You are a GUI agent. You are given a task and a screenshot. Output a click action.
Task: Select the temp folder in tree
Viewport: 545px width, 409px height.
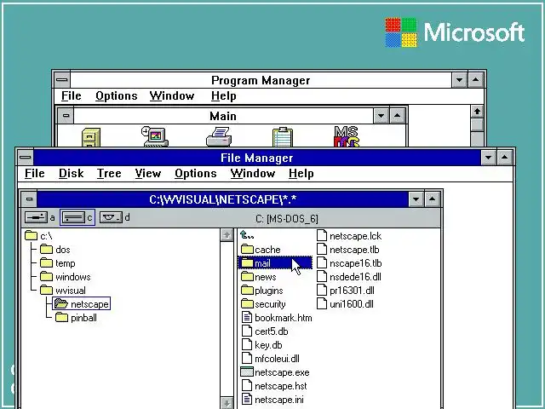tap(57, 263)
